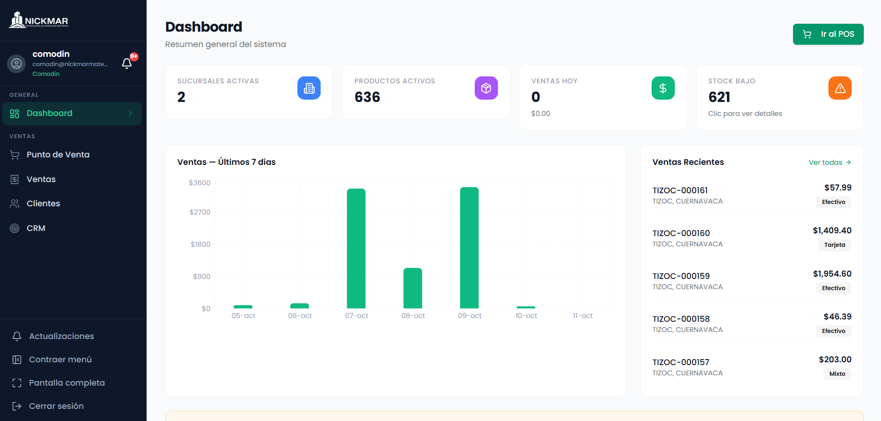The image size is (881, 421).
Task: Follow the Ver todas link
Action: tap(830, 163)
